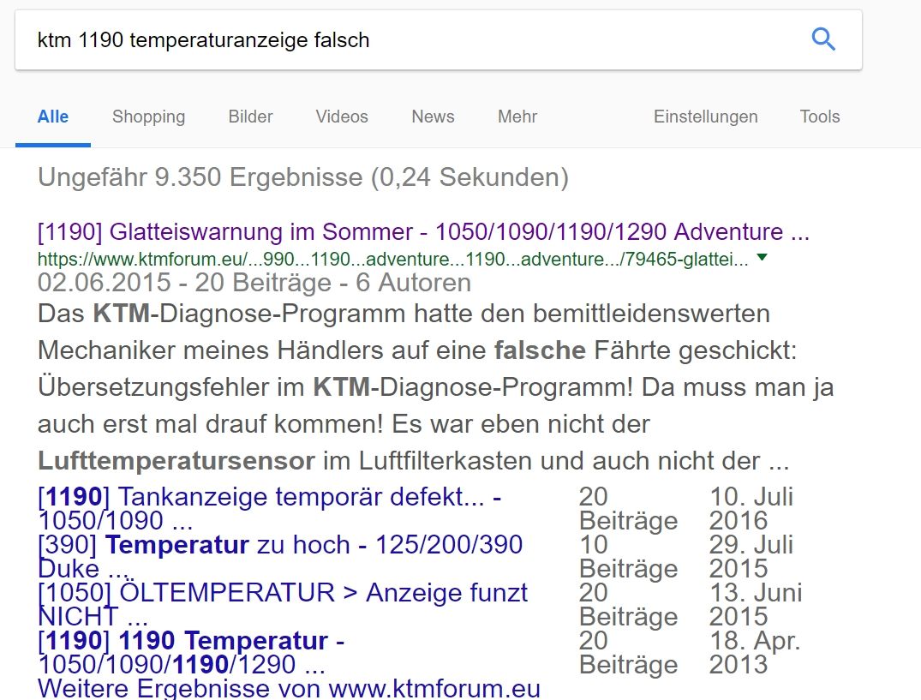921x700 pixels.
Task: Expand the green arrow beside result URL
Action: pos(763,257)
